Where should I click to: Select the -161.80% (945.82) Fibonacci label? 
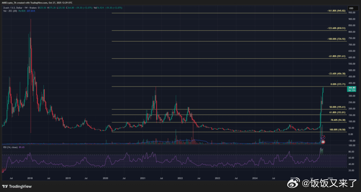tap(336, 11)
